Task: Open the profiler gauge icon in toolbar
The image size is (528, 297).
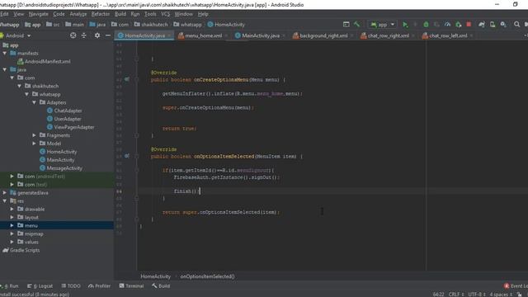Action: [447, 25]
